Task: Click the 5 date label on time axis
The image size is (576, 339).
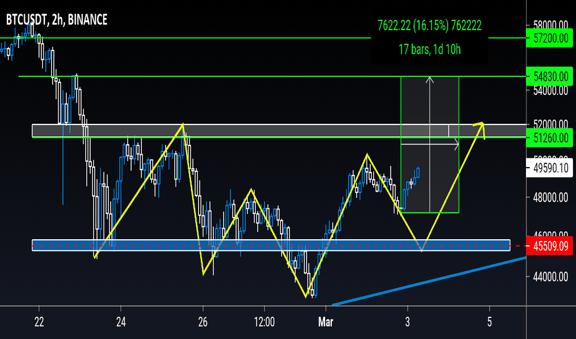Action: [x=489, y=322]
